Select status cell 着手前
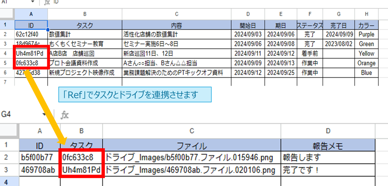This screenshot has width=388, height=186. point(310,54)
